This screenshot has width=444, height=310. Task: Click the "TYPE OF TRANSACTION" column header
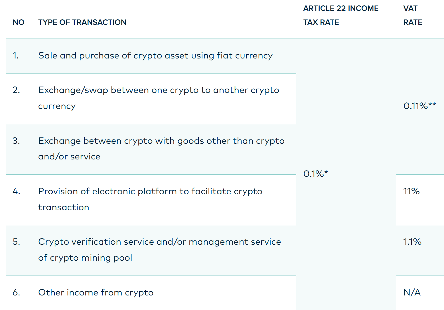82,22
